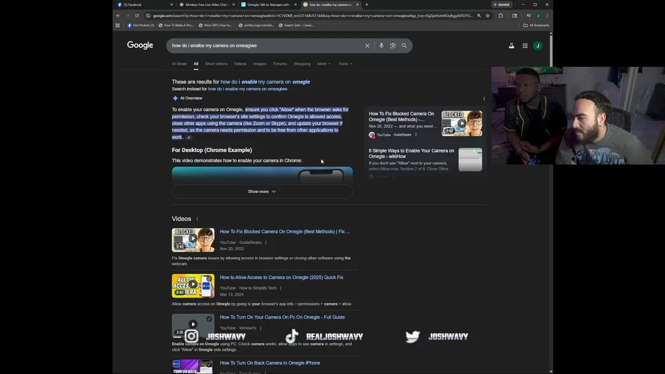Viewport: 665px width, 374px height.
Task: Select the Shopping search tab
Action: point(302,64)
